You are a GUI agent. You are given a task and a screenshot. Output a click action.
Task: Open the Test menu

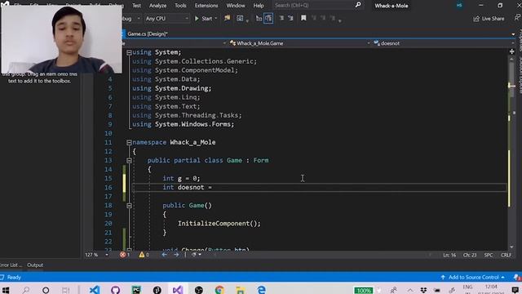136,6
